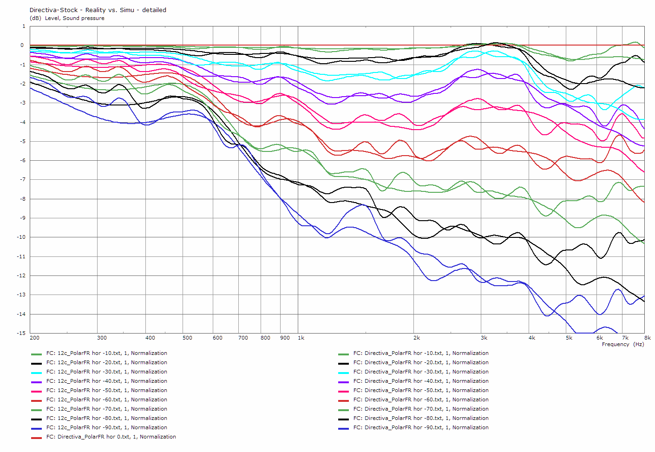Click the black swatch for 12c hor -20
The width and height of the screenshot is (655, 452).
[36, 363]
